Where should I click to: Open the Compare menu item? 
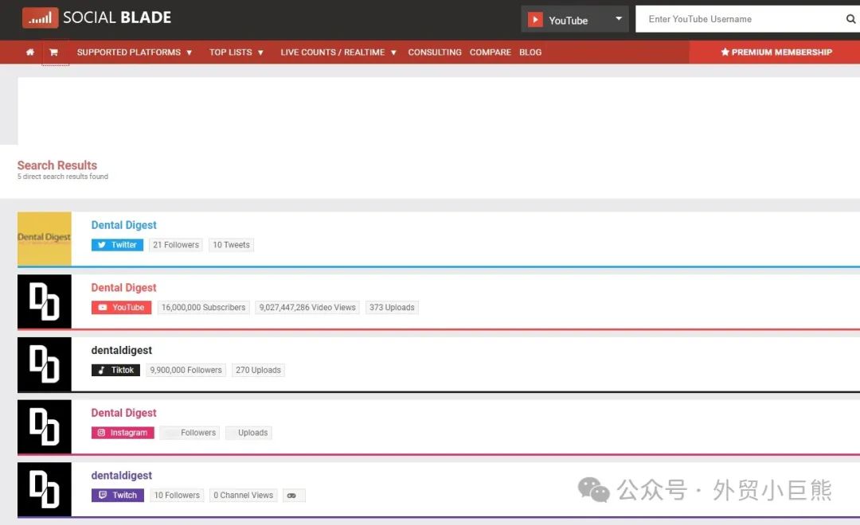click(490, 52)
